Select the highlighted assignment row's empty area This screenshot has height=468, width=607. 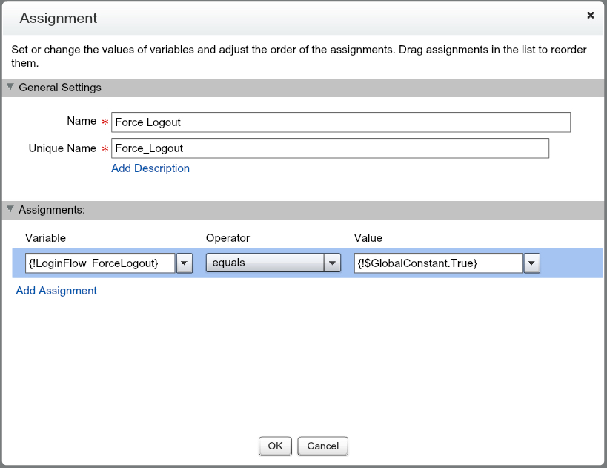pyautogui.click(x=571, y=263)
